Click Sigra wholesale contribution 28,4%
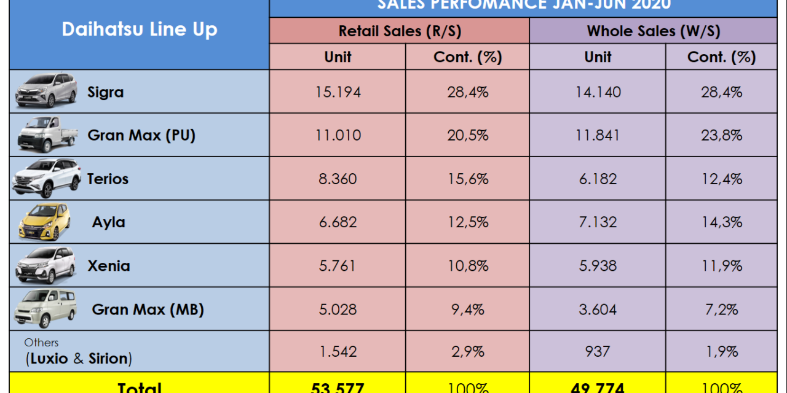 coord(721,92)
